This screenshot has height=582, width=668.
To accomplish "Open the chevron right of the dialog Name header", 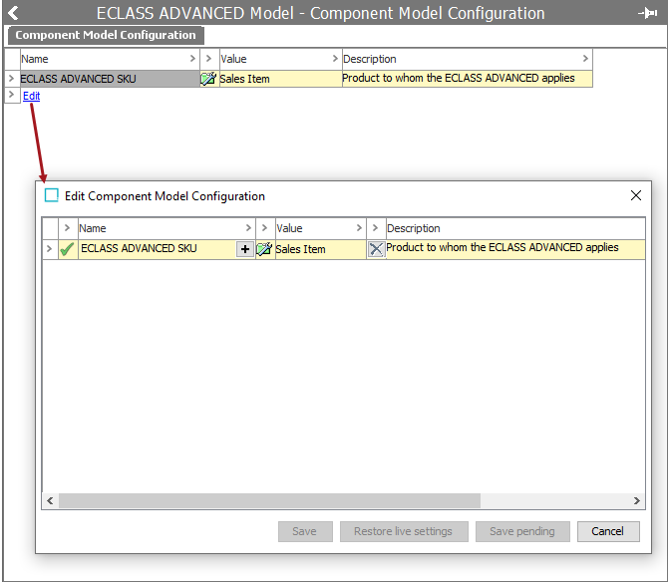I will [x=248, y=228].
